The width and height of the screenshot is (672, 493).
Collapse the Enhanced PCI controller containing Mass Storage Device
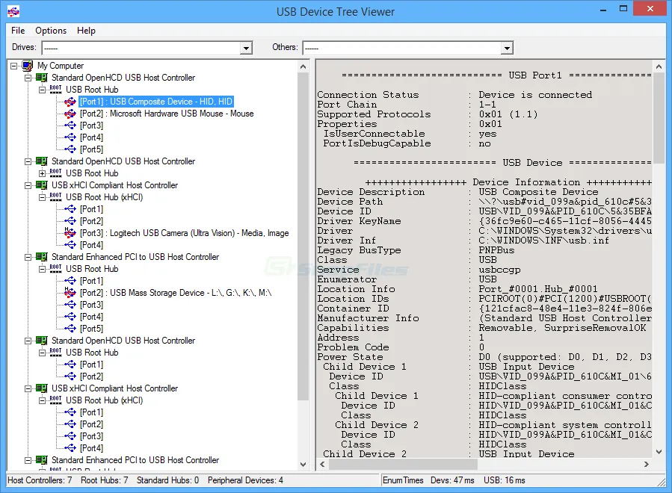(28, 257)
